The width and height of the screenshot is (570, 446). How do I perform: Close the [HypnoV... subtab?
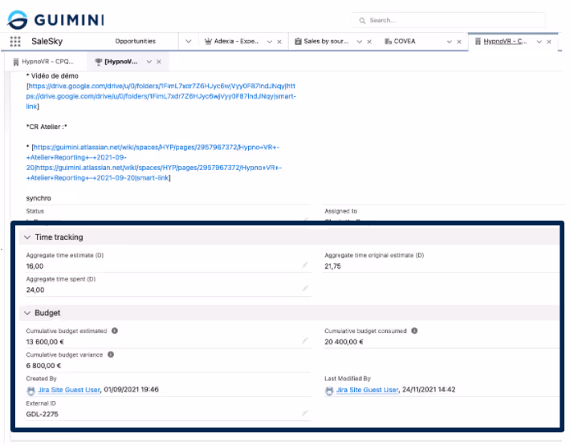(159, 62)
